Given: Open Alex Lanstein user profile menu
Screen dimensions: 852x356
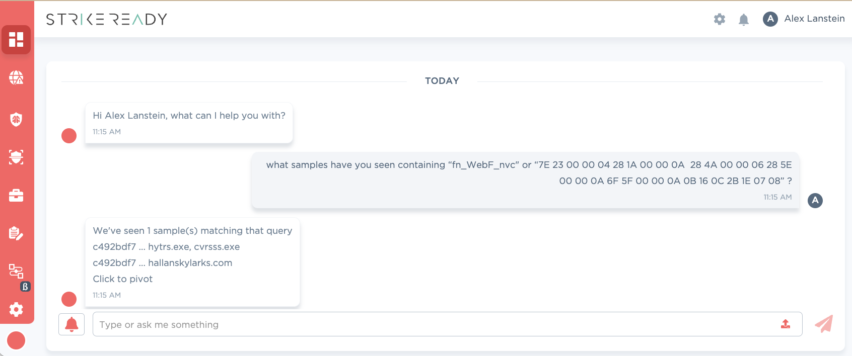Looking at the screenshot, I should [804, 19].
